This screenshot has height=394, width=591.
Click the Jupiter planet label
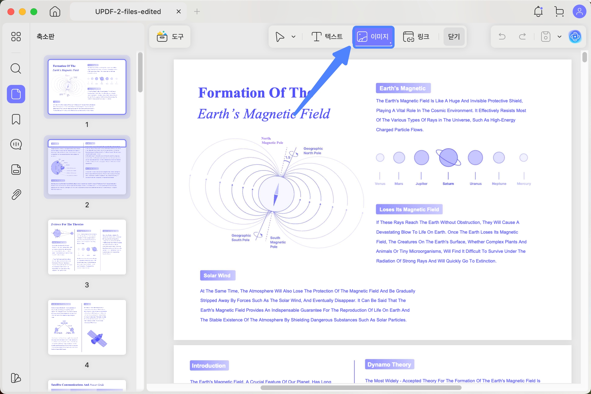[x=421, y=184]
